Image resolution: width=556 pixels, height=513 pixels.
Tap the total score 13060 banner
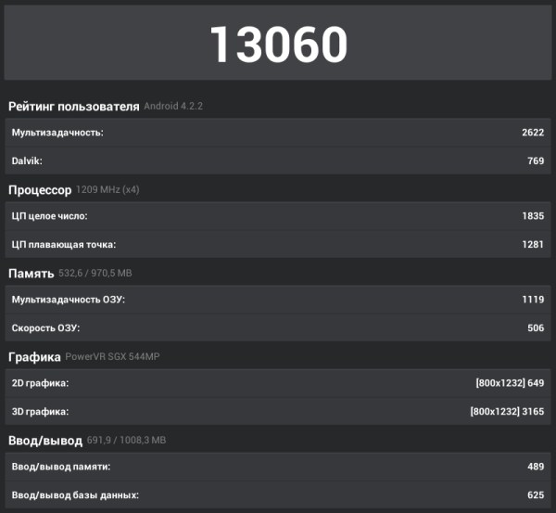click(x=278, y=44)
